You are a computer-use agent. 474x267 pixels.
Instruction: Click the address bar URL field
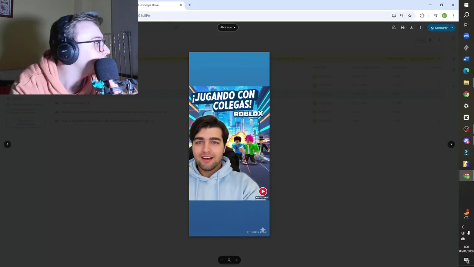pyautogui.click(x=263, y=16)
